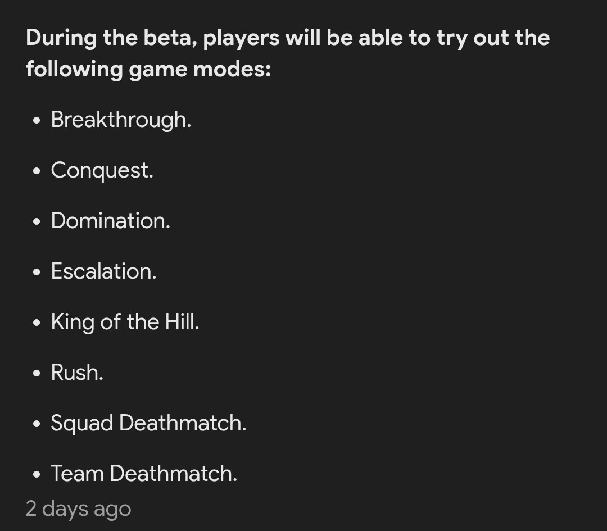Click the Escalation game mode text

[103, 271]
